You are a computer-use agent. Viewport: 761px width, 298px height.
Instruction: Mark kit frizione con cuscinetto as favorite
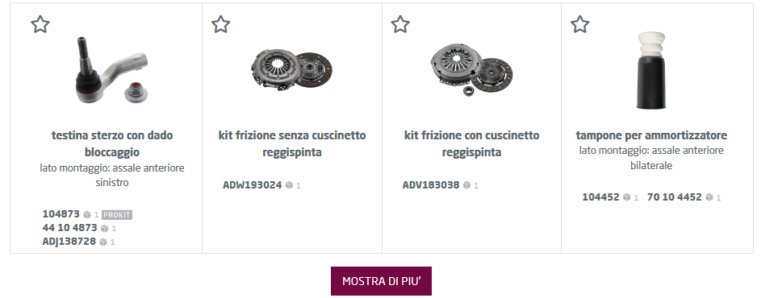pyautogui.click(x=400, y=24)
